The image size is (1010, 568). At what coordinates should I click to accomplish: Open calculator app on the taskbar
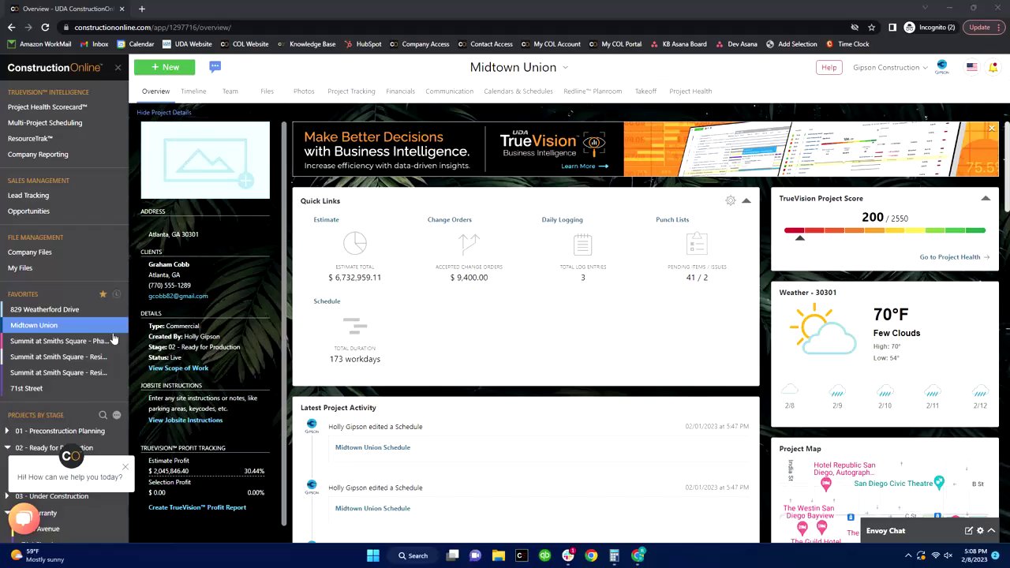coord(614,555)
